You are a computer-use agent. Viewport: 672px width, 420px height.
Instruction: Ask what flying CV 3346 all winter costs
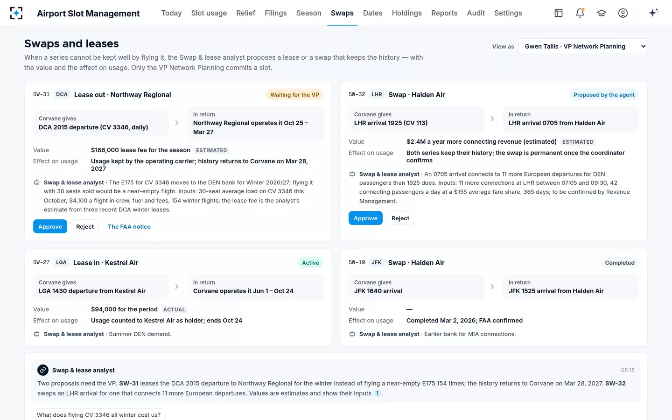coord(98,415)
